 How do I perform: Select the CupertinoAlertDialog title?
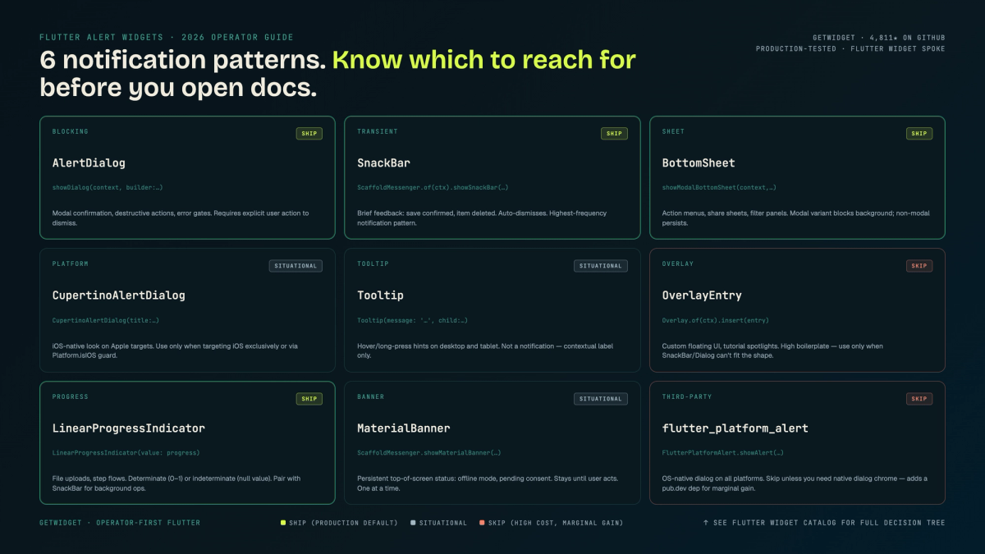click(119, 295)
